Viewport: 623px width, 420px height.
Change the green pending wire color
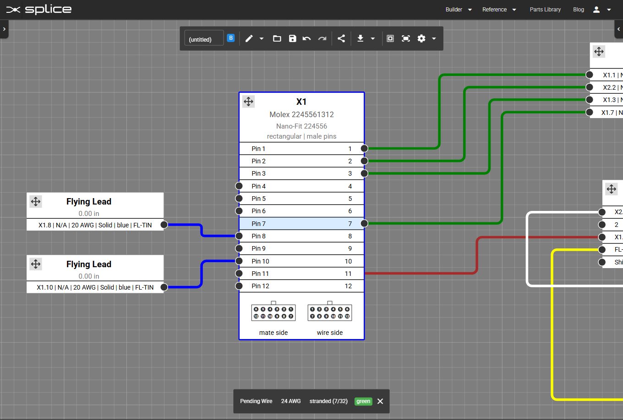click(363, 401)
